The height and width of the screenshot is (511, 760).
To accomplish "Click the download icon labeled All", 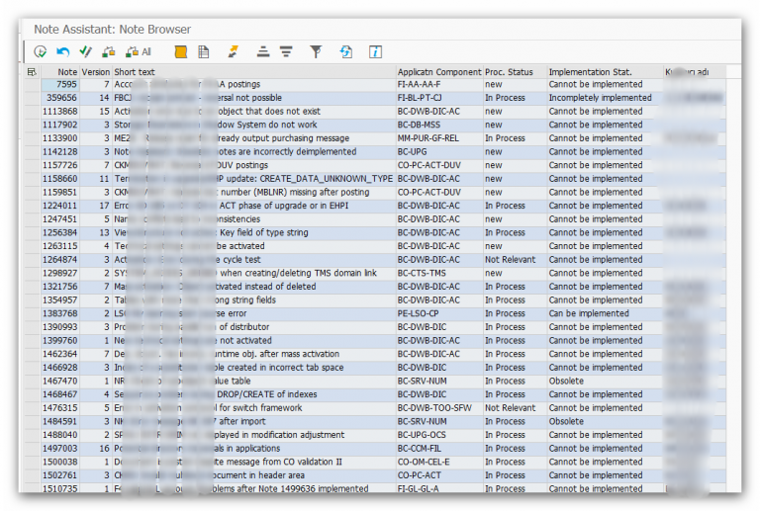I will click(x=138, y=51).
